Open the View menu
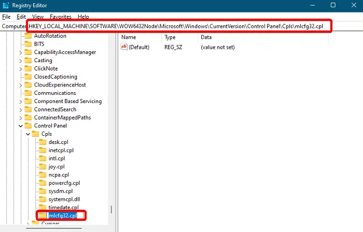Screen dimensions: 363x232 (38, 17)
